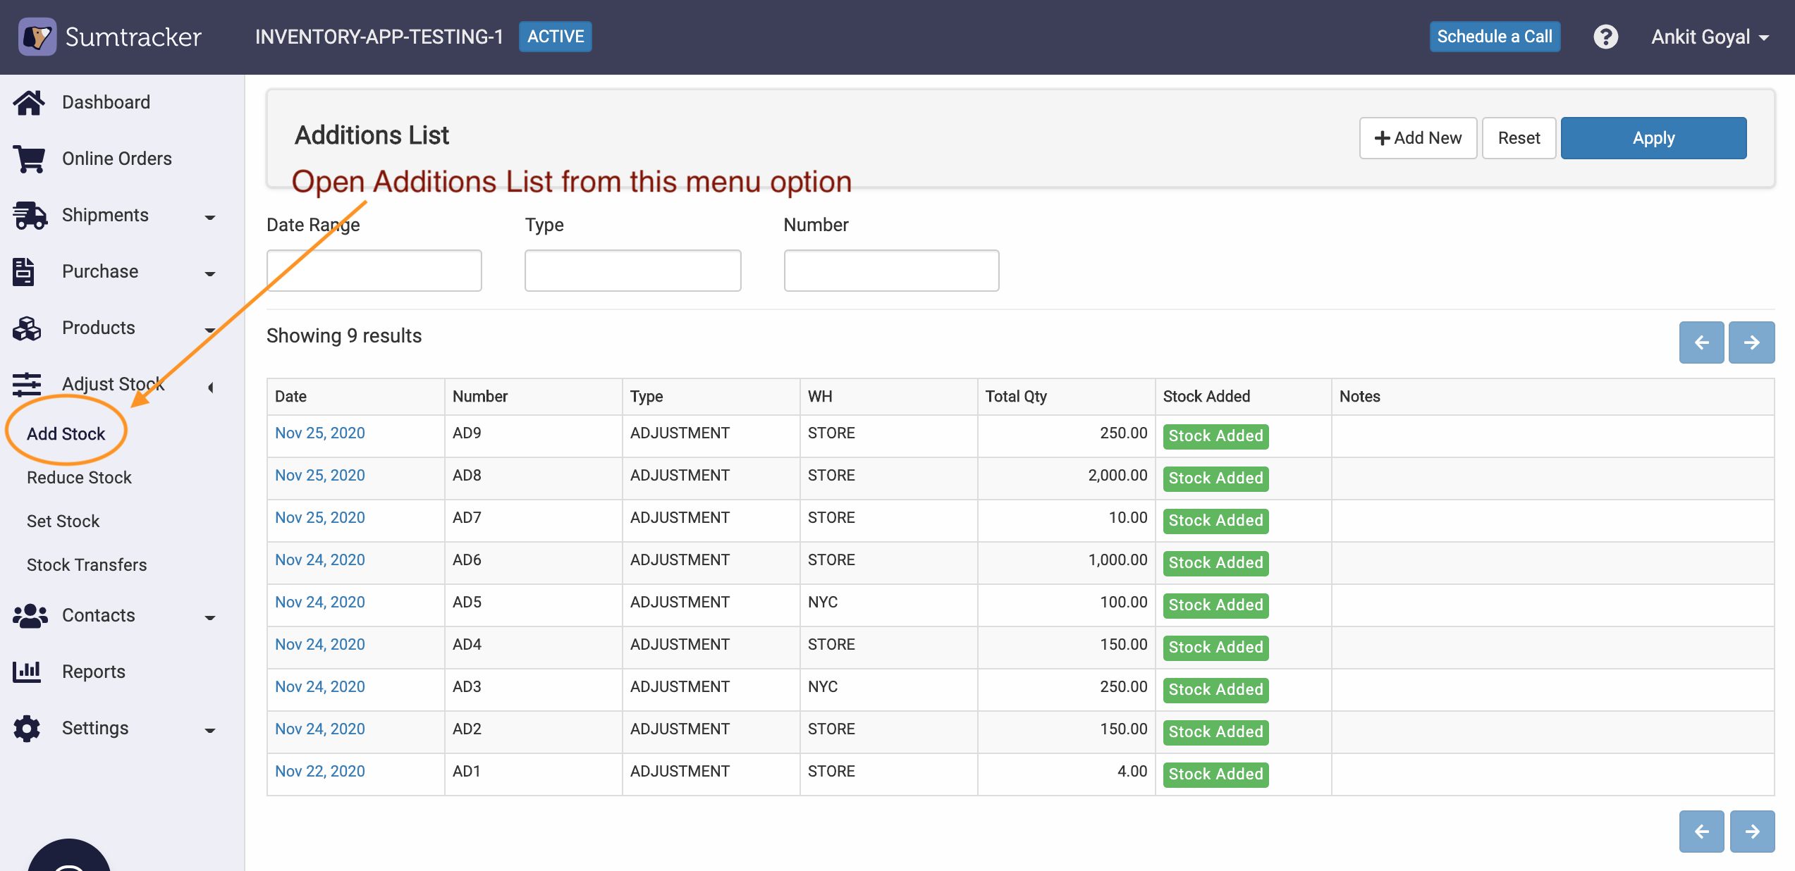Open Reports from the sidebar

tap(94, 672)
